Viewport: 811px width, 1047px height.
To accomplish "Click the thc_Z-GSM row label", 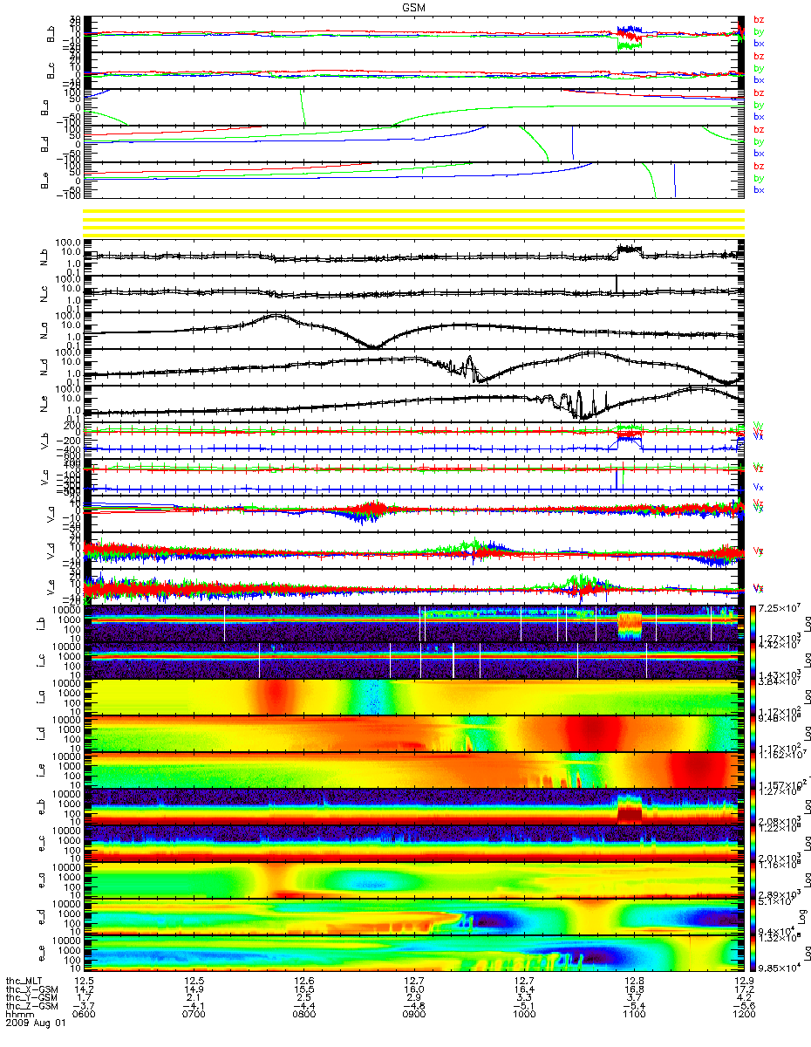I will point(31,1007).
